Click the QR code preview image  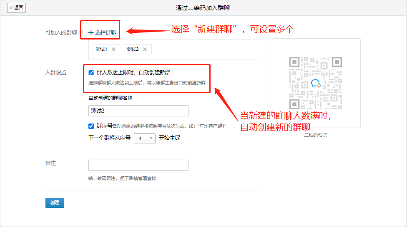point(315,83)
